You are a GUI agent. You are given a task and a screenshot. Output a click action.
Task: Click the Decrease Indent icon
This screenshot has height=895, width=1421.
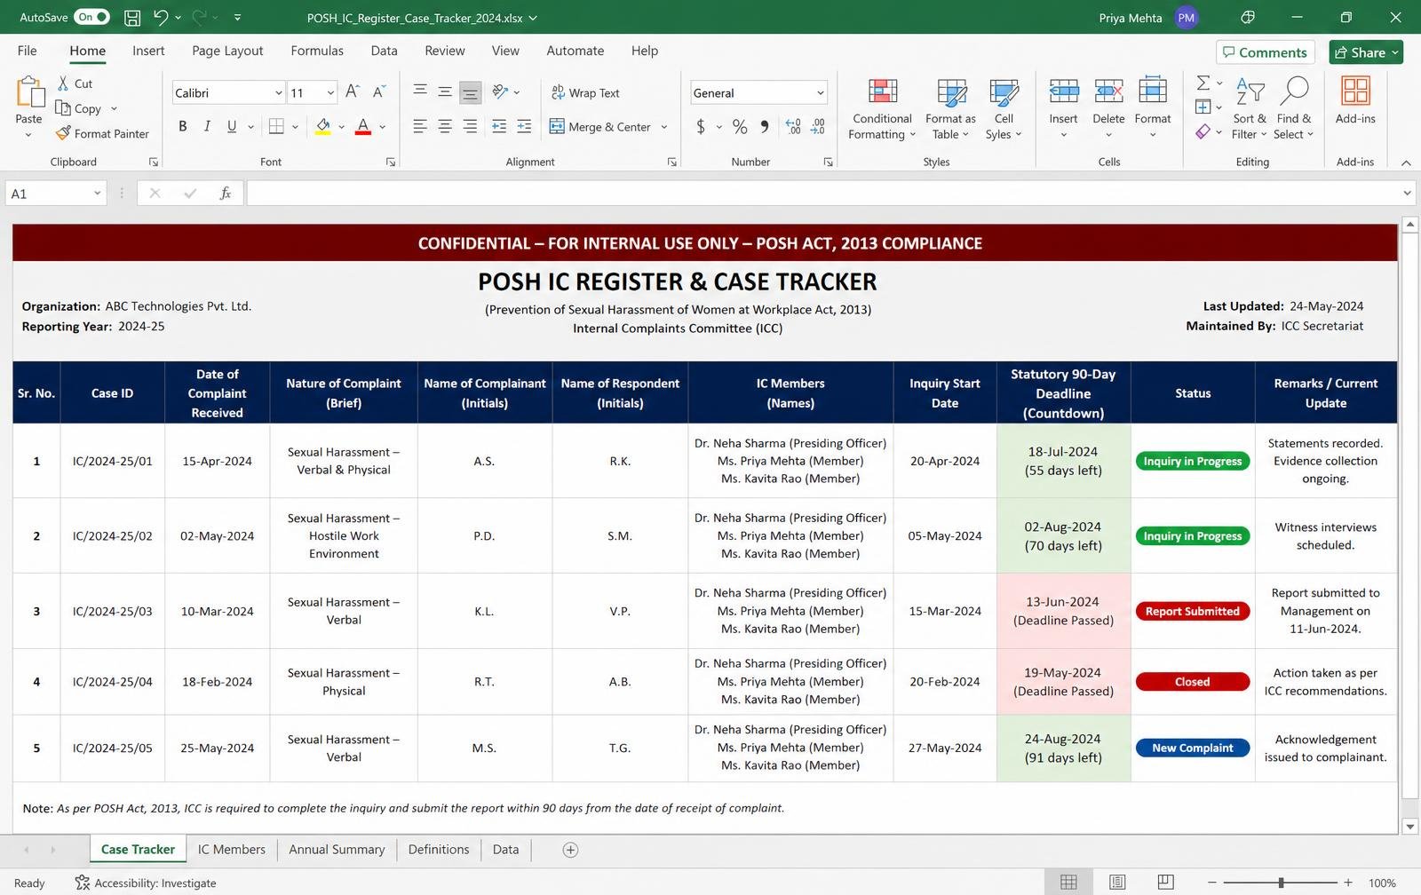tap(499, 127)
